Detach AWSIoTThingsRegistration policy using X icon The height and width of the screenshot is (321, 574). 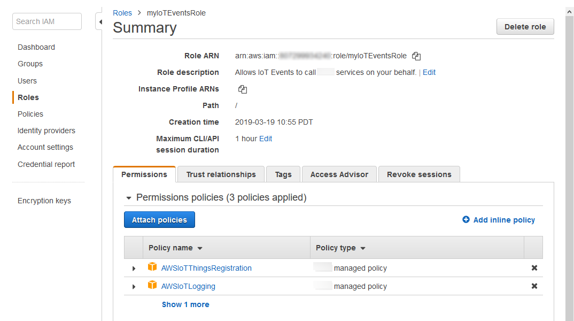(x=534, y=268)
